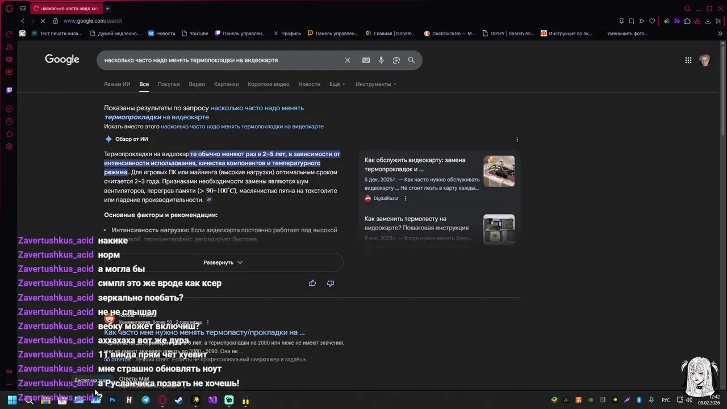The image size is (727, 409).
Task: Open Reddit result about термопасту/прокладки
Action: point(204,332)
